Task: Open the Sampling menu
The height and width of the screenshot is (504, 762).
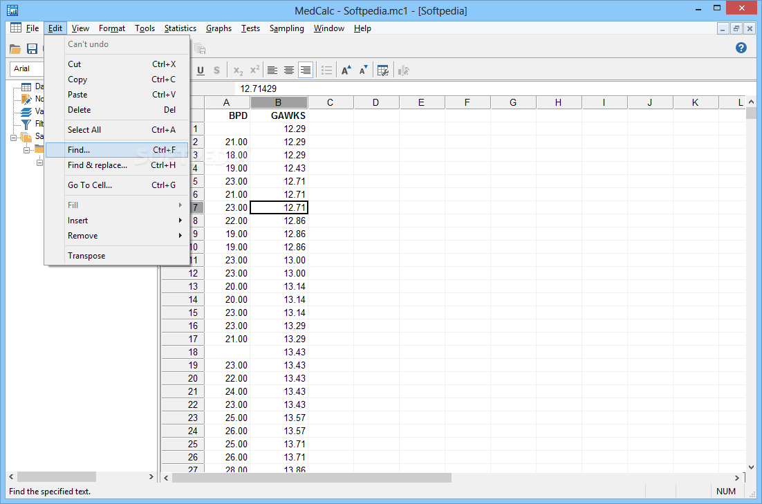Action: point(287,28)
